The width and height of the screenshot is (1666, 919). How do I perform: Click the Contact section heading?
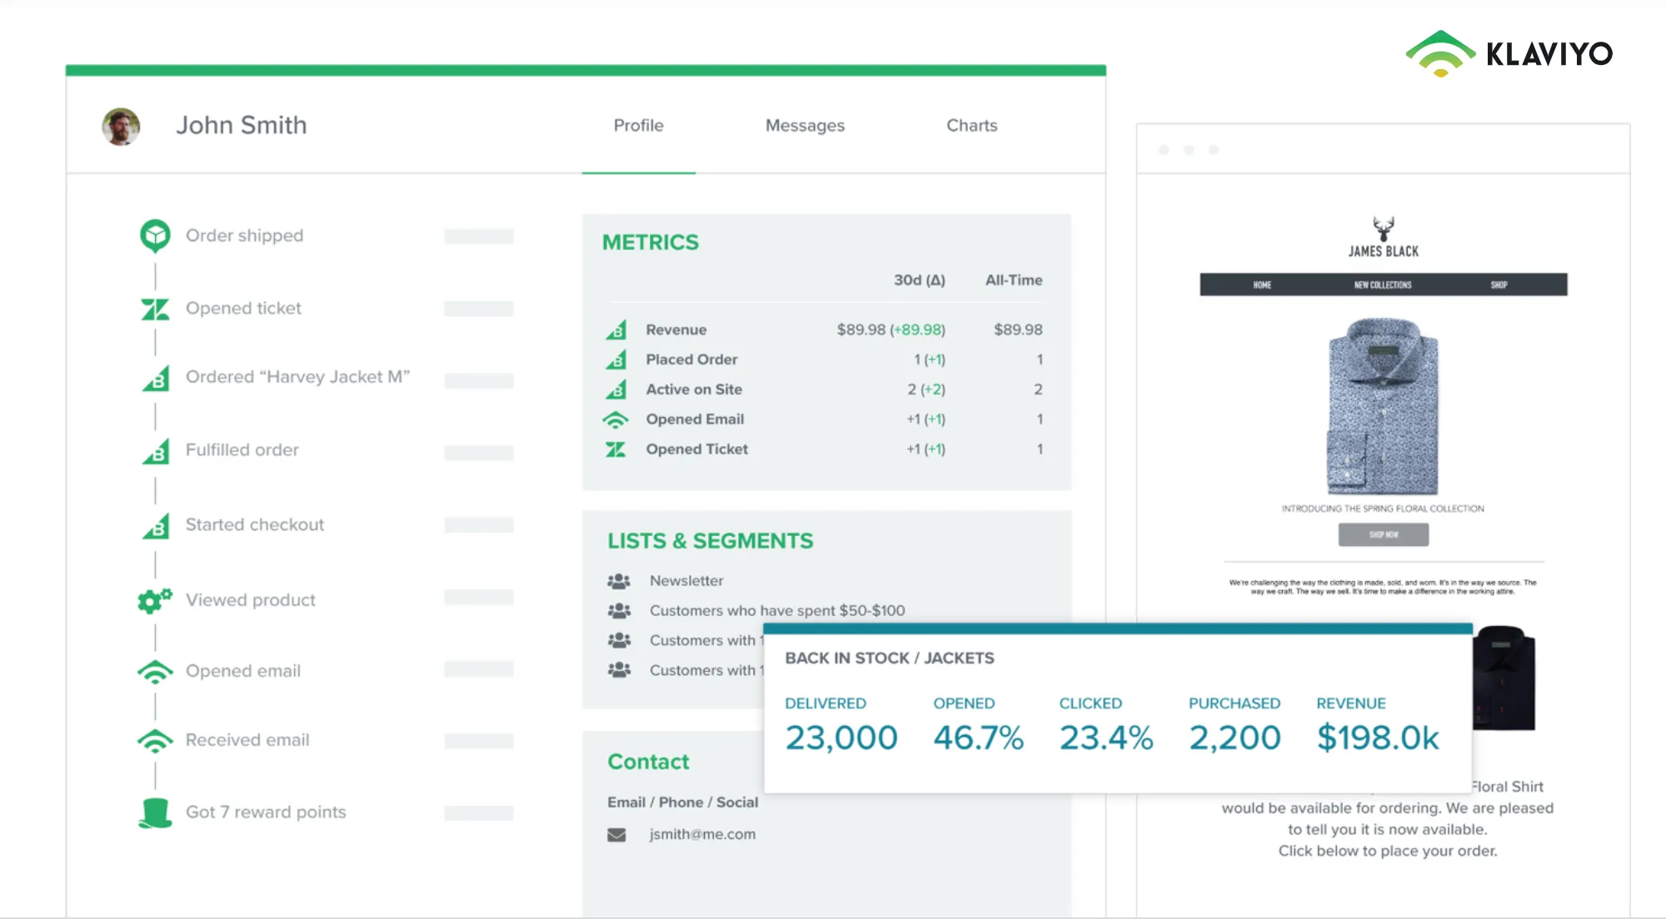(x=648, y=763)
